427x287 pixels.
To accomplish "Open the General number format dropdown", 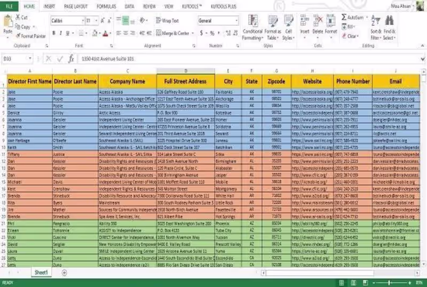I will (236, 21).
